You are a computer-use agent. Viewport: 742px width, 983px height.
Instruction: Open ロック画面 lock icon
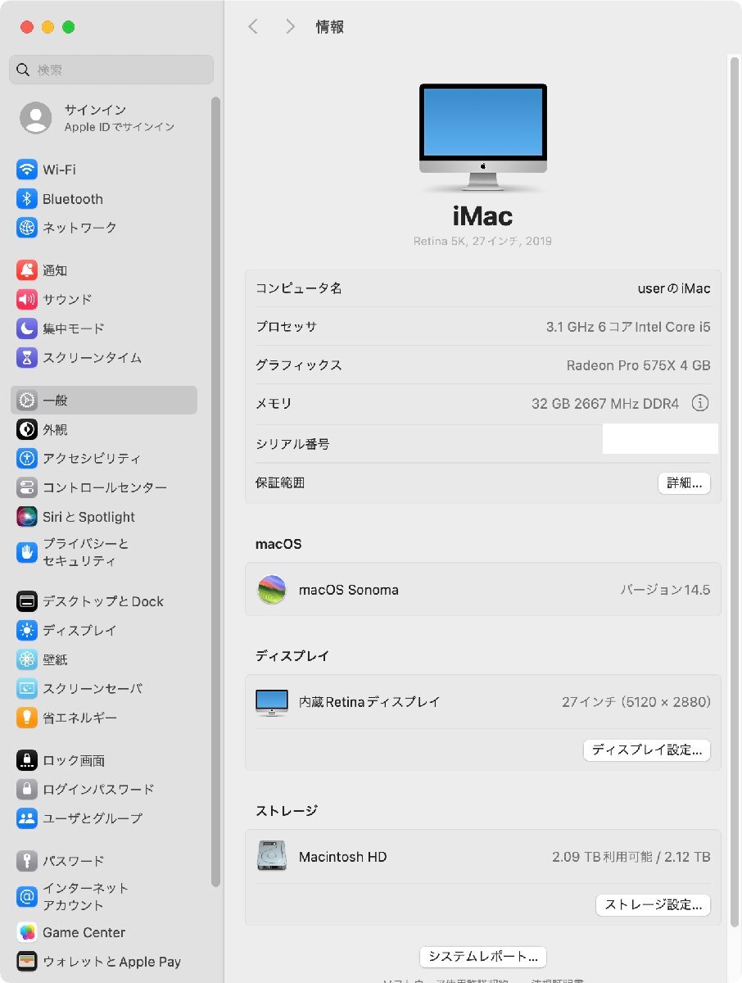pyautogui.click(x=27, y=760)
